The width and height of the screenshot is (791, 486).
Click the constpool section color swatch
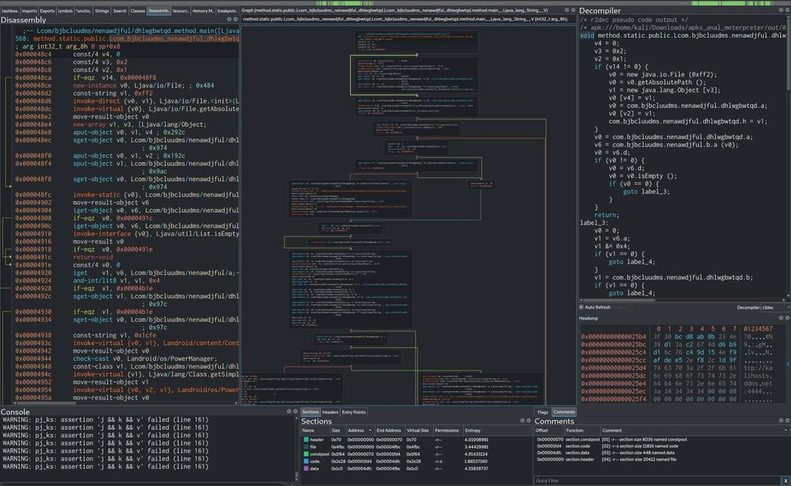click(x=306, y=454)
